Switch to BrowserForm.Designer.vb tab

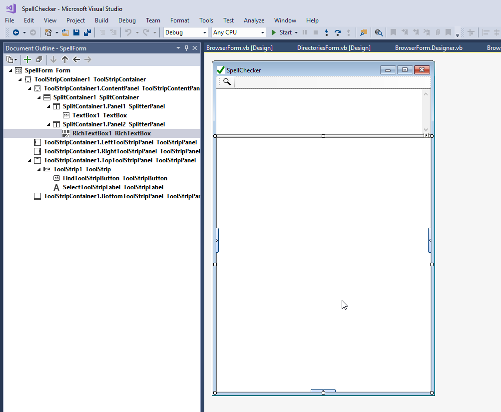coord(429,48)
